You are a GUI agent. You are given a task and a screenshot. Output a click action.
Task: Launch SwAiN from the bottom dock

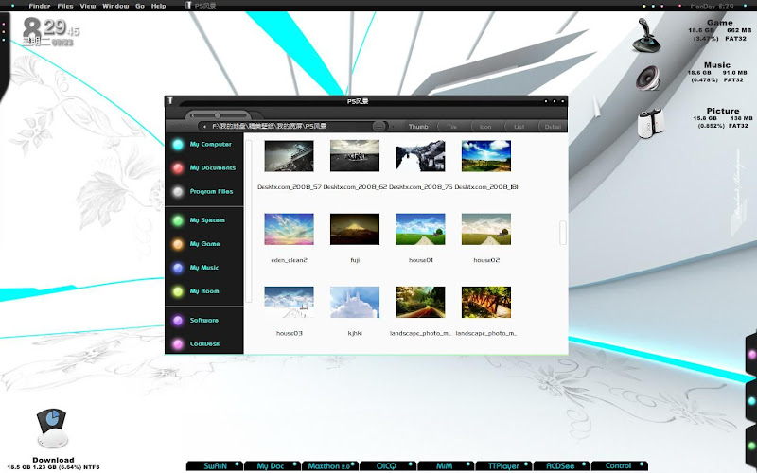[215, 465]
